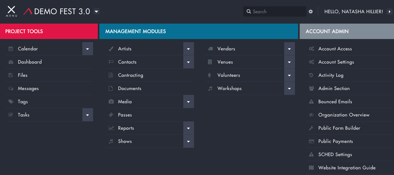Click the ticket icon beside Passes
Image resolution: width=394 pixels, height=175 pixels.
coord(111,115)
